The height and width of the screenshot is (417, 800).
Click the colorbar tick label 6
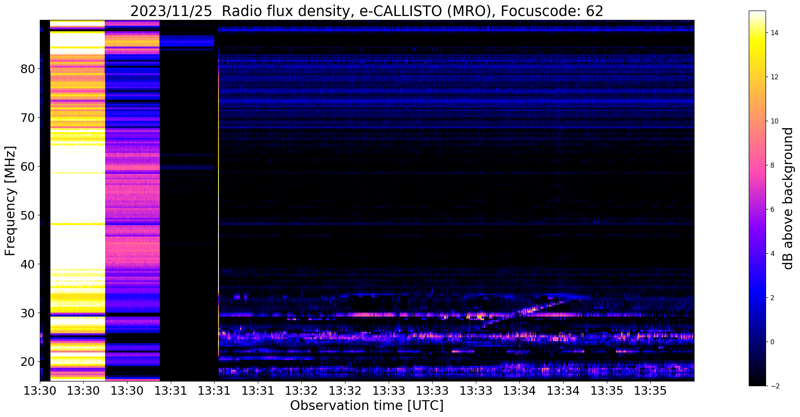(x=771, y=209)
